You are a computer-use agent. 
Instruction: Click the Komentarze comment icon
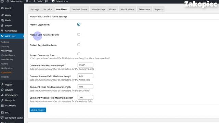[x=2, y=31]
